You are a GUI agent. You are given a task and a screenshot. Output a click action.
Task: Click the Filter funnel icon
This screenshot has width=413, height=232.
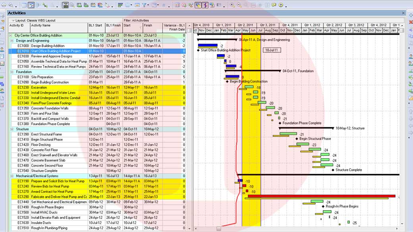point(144,5)
